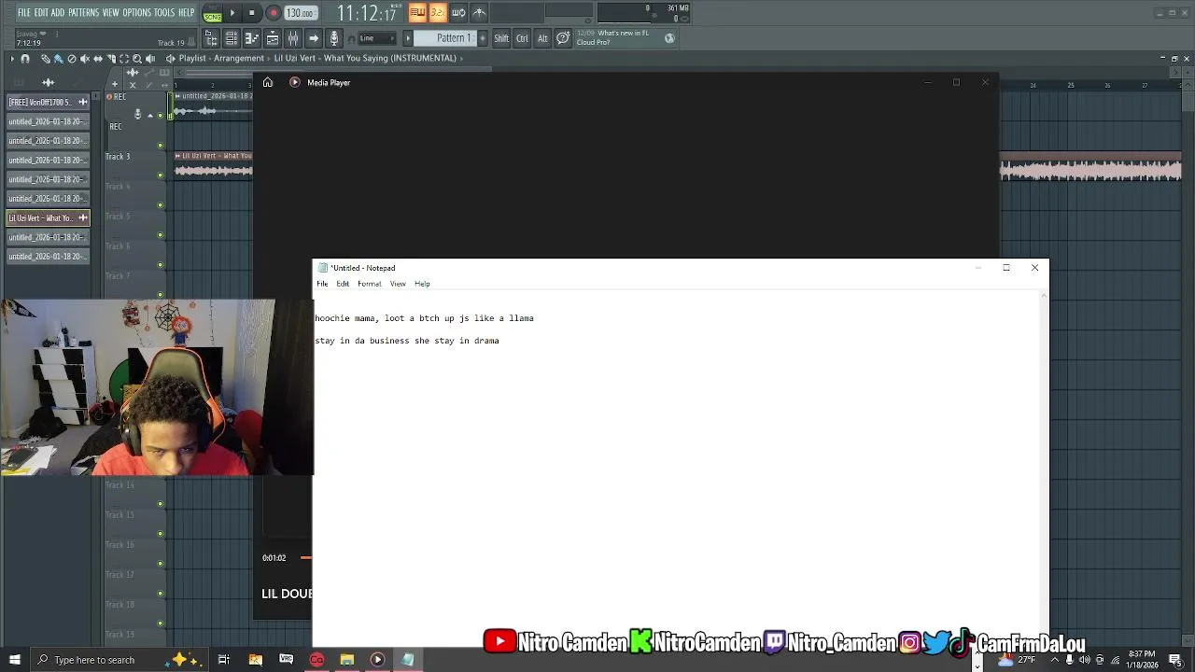Toggle the playlist magnet snap icon

coord(25,59)
